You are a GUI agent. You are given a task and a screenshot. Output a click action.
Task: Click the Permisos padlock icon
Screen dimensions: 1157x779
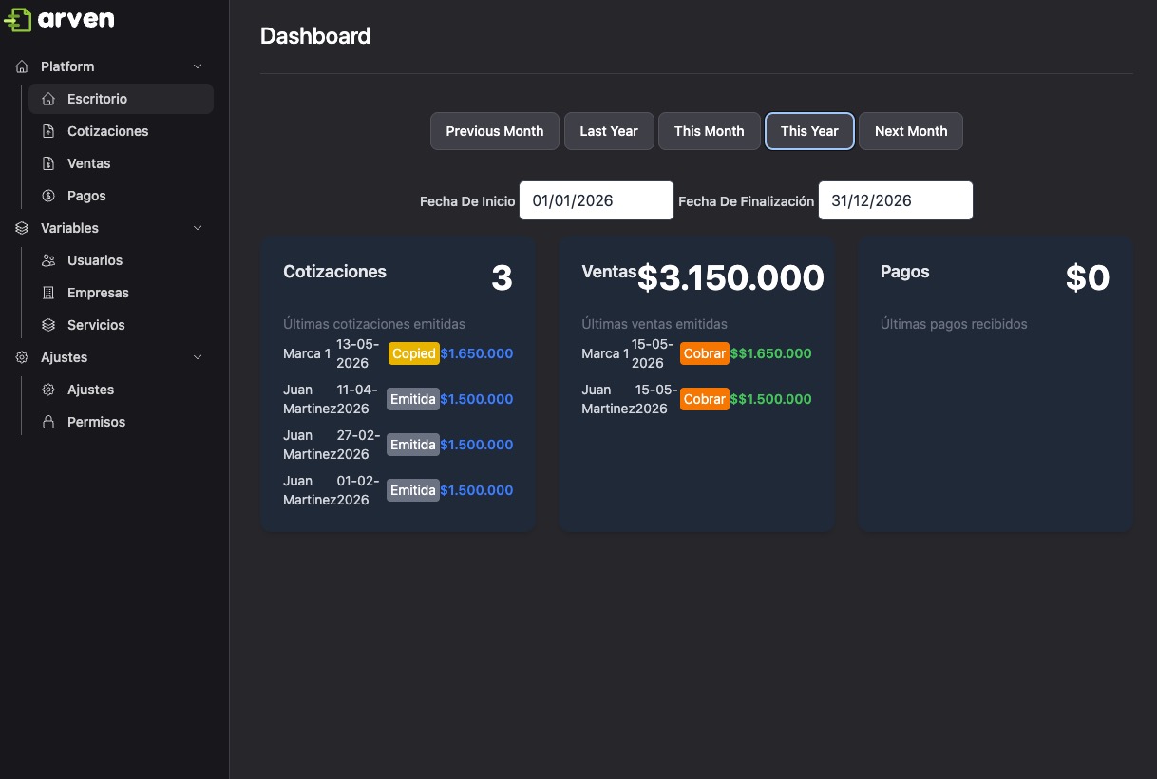click(x=48, y=422)
